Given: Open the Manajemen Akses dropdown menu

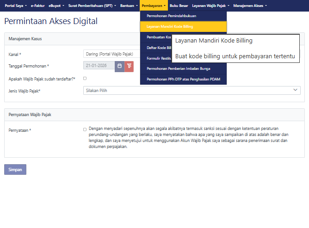Looking at the screenshot, I should coord(250,6).
